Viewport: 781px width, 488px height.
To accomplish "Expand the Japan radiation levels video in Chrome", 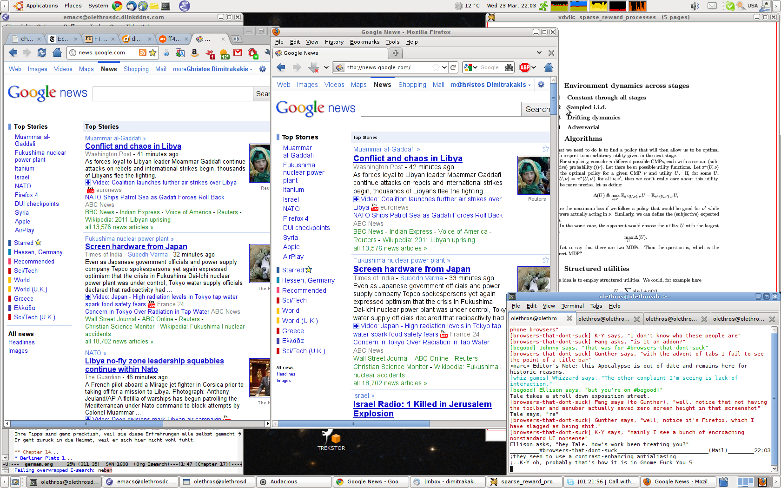I will click(88, 297).
